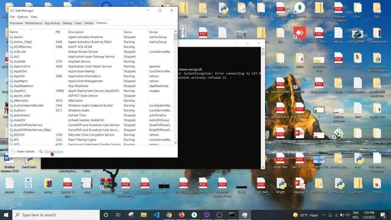The width and height of the screenshot is (391, 220).
Task: Sort services by Description column header
Action: point(95,32)
